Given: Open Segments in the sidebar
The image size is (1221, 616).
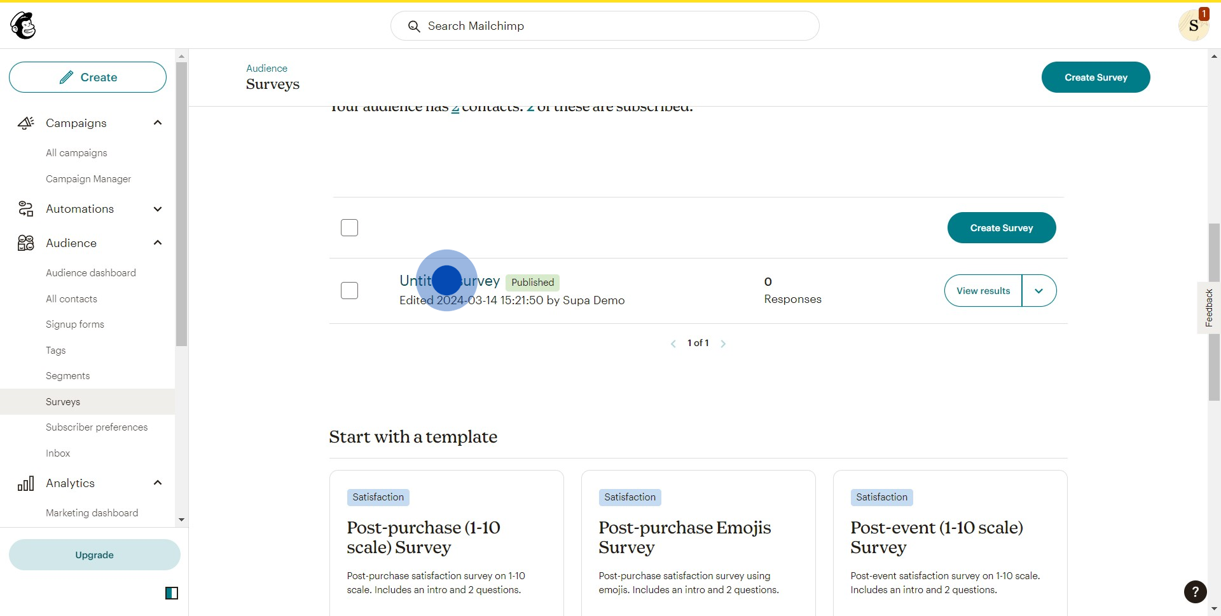Looking at the screenshot, I should click(67, 376).
